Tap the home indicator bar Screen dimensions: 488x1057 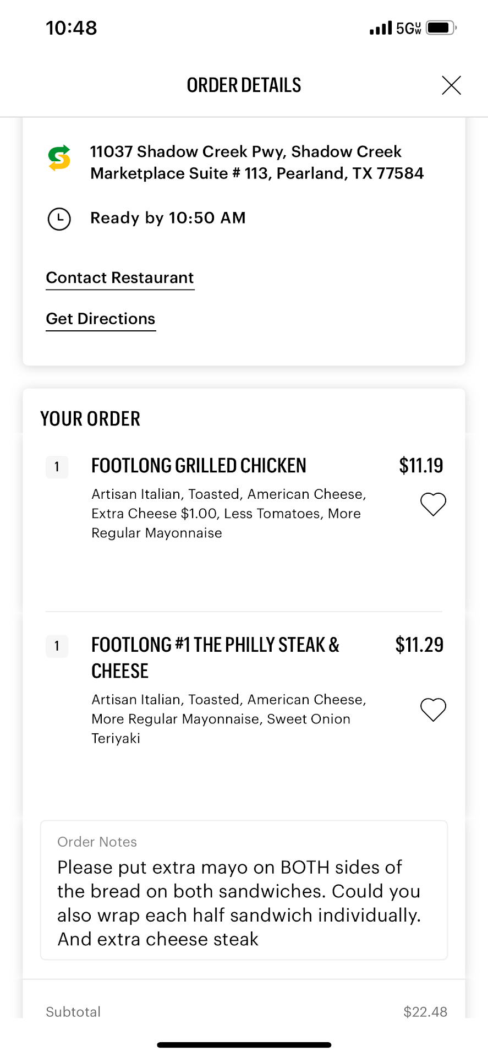(244, 1044)
